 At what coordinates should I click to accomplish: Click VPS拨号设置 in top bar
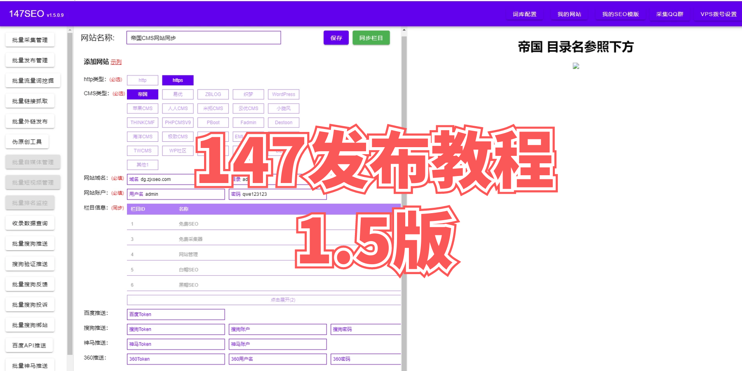click(x=719, y=14)
